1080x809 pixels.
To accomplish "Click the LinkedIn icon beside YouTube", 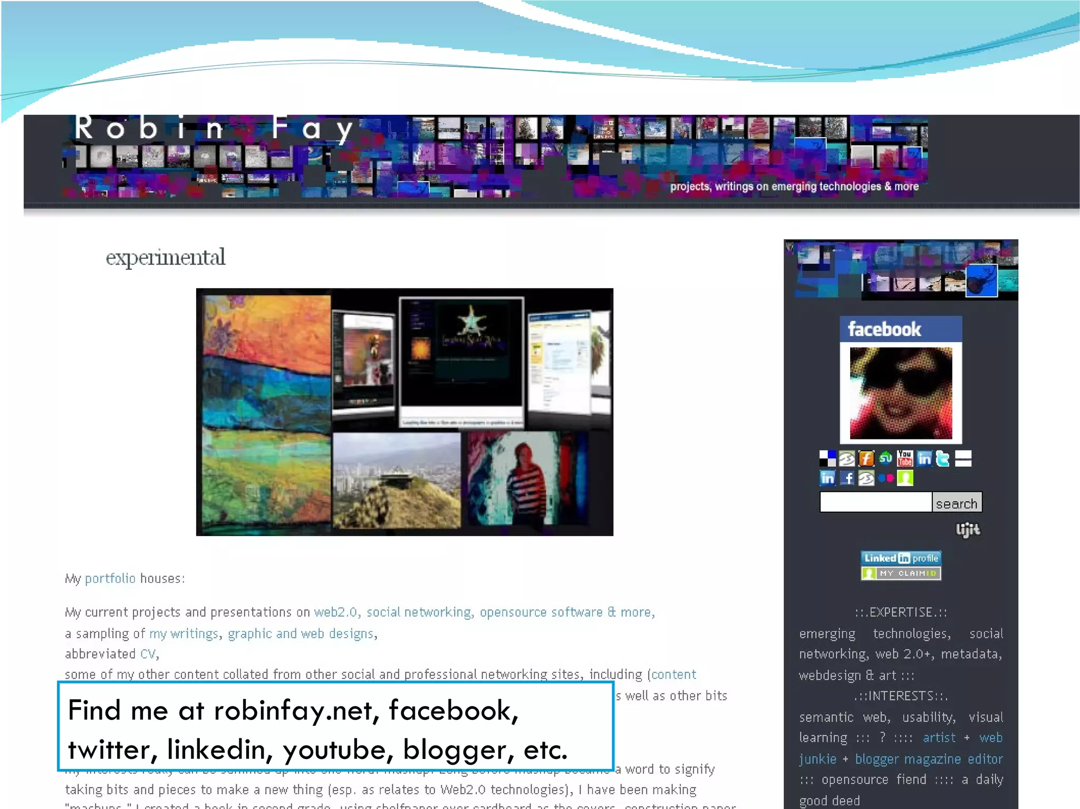I will point(924,459).
